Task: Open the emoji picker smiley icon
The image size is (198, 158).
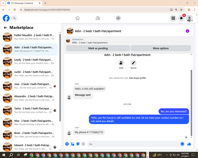Action: tap(182, 144)
